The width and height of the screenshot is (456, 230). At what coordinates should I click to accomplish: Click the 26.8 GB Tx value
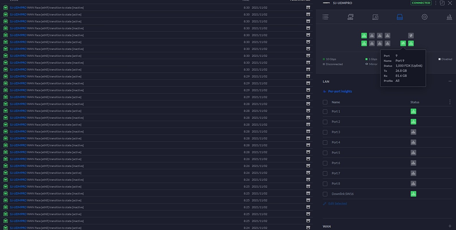pyautogui.click(x=401, y=71)
